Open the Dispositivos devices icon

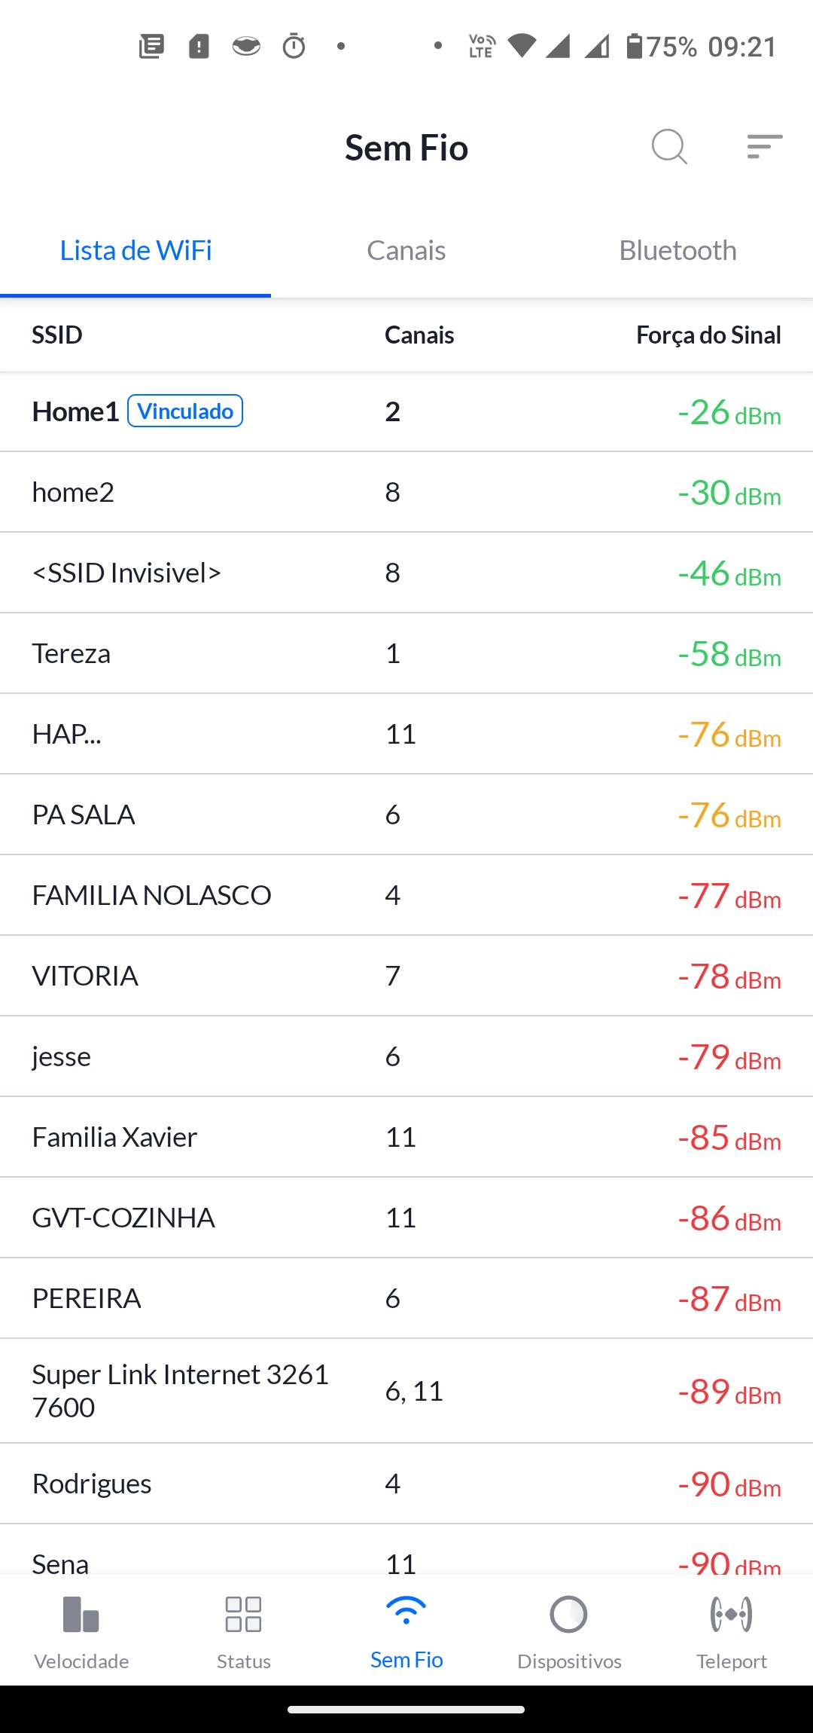[x=569, y=1614]
